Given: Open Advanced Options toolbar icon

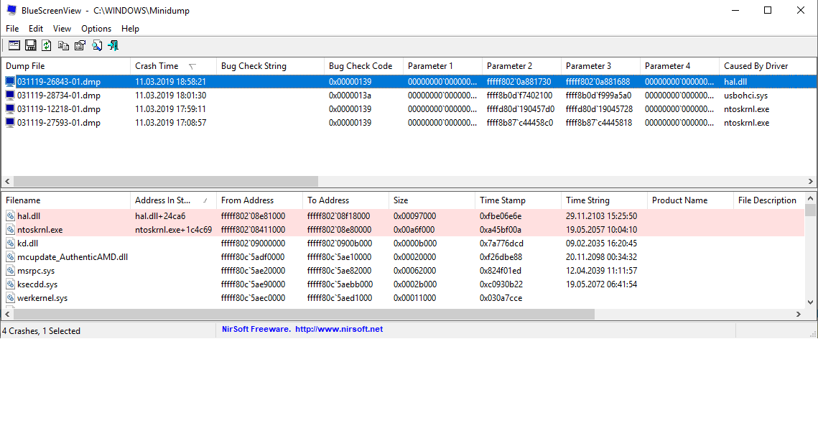Looking at the screenshot, I should coord(14,45).
